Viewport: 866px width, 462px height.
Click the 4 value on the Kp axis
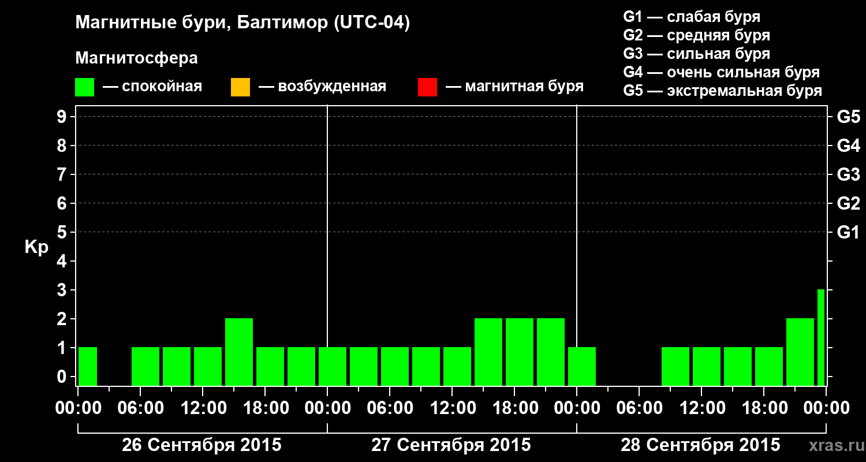[62, 262]
